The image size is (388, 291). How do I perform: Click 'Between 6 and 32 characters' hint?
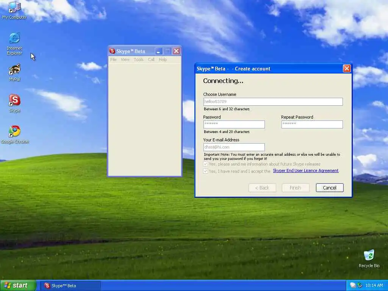pos(227,109)
